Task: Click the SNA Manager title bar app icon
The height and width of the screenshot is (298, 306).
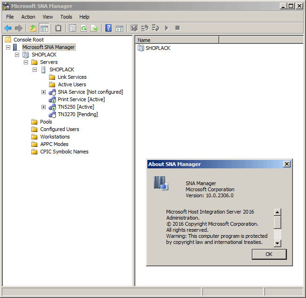Action: pyautogui.click(x=6, y=6)
